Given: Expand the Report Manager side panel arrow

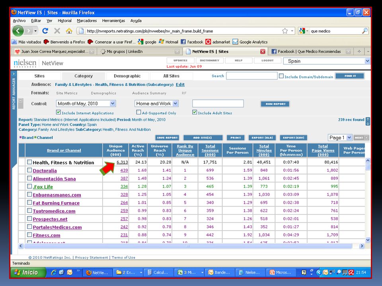Looking at the screenshot, I should pos(14,74).
